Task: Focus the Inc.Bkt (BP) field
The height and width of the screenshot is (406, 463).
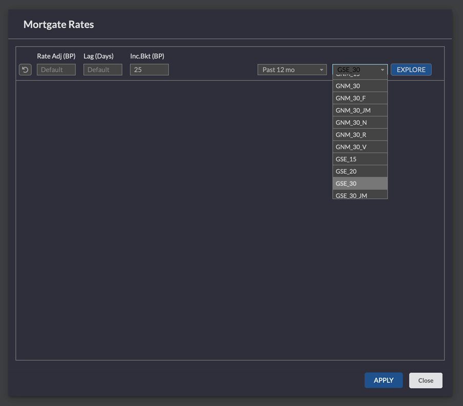Action: [x=149, y=70]
